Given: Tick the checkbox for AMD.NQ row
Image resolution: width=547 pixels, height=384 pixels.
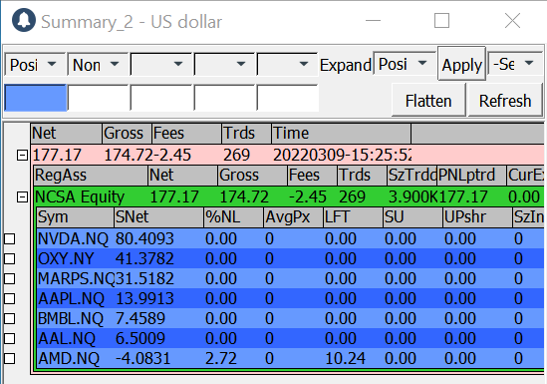Looking at the screenshot, I should tap(10, 358).
